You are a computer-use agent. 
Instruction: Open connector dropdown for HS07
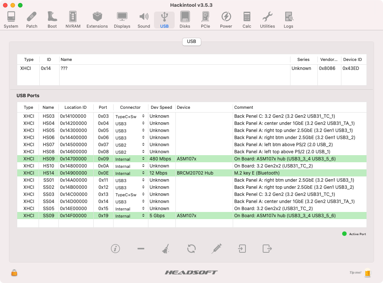[130, 145]
